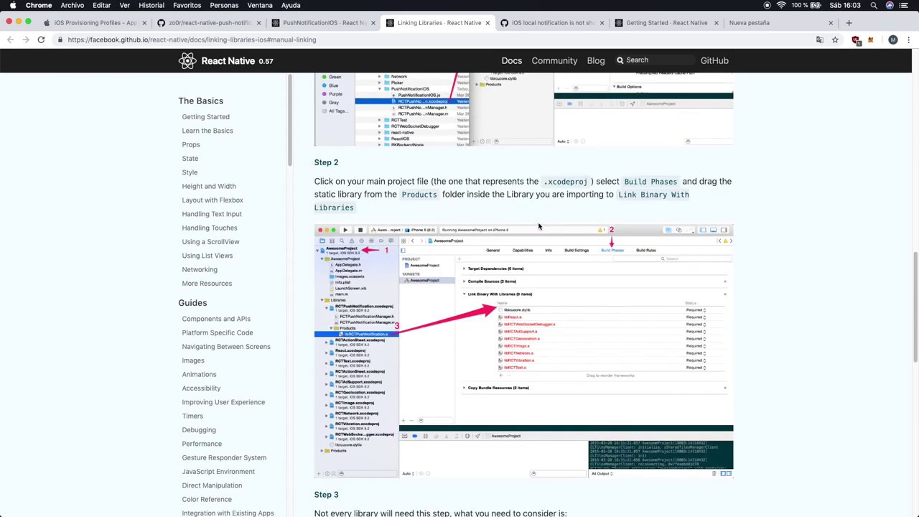
Task: Go to the Community page
Action: click(554, 61)
